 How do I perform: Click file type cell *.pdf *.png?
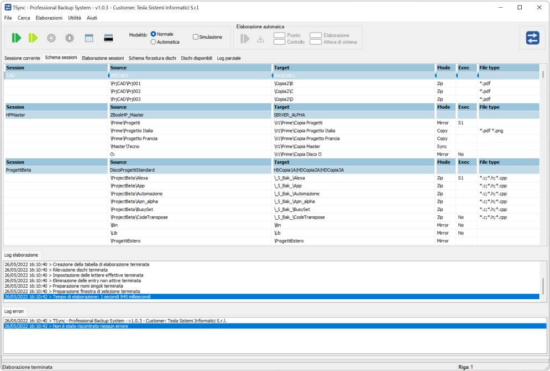click(x=509, y=131)
